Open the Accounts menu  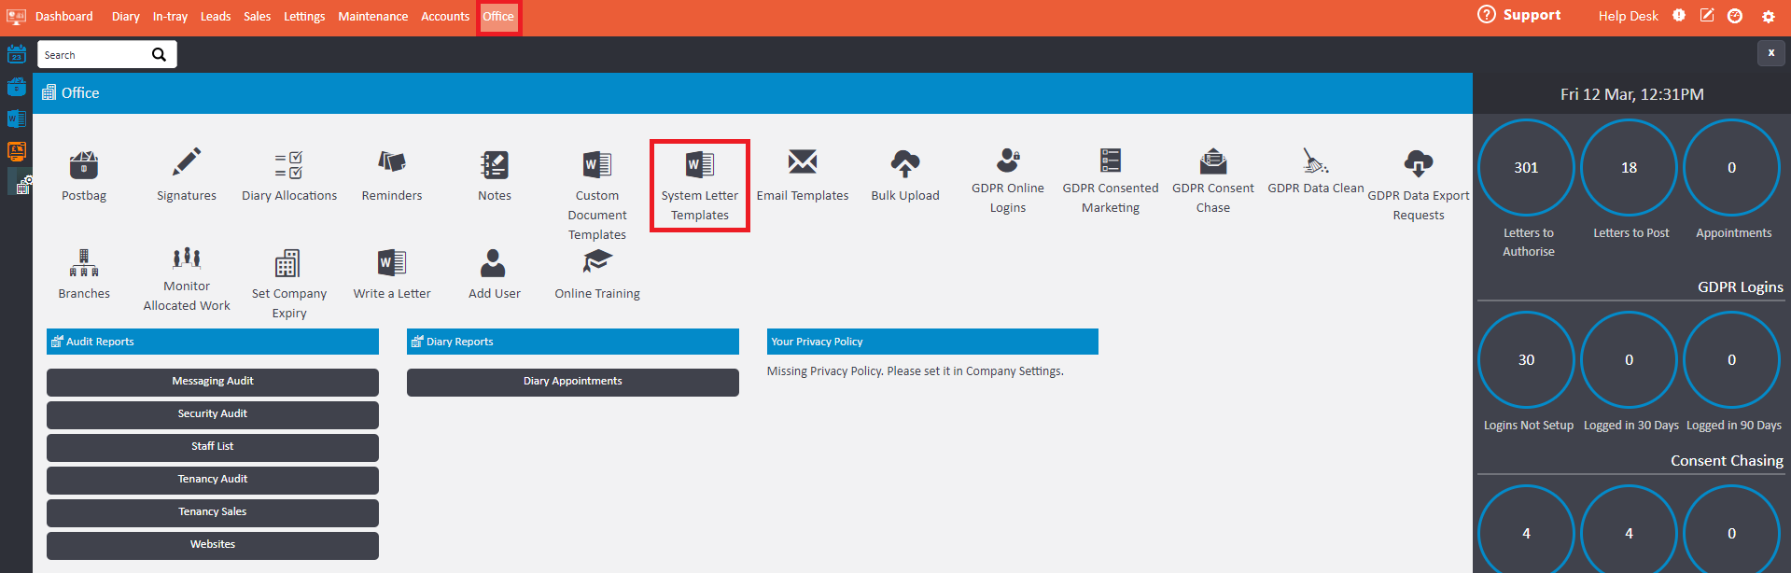pyautogui.click(x=444, y=17)
